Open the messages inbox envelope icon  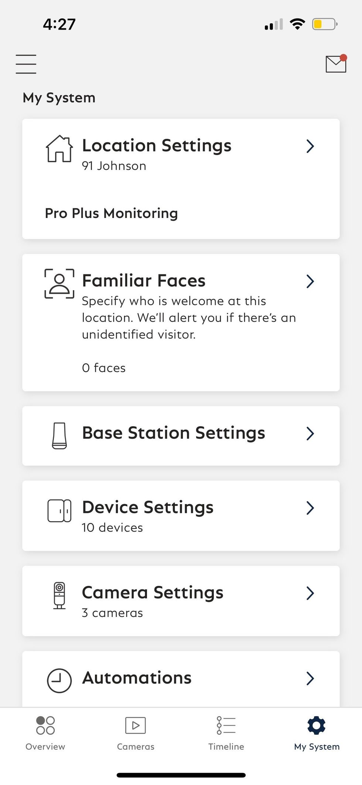tap(335, 64)
